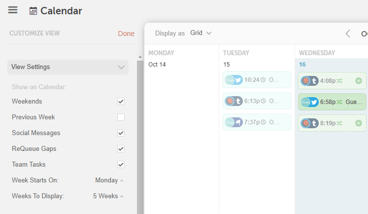Image resolution: width=368 pixels, height=214 pixels.
Task: Click the Twitter icon on the 10:24 post
Action: tap(238, 80)
